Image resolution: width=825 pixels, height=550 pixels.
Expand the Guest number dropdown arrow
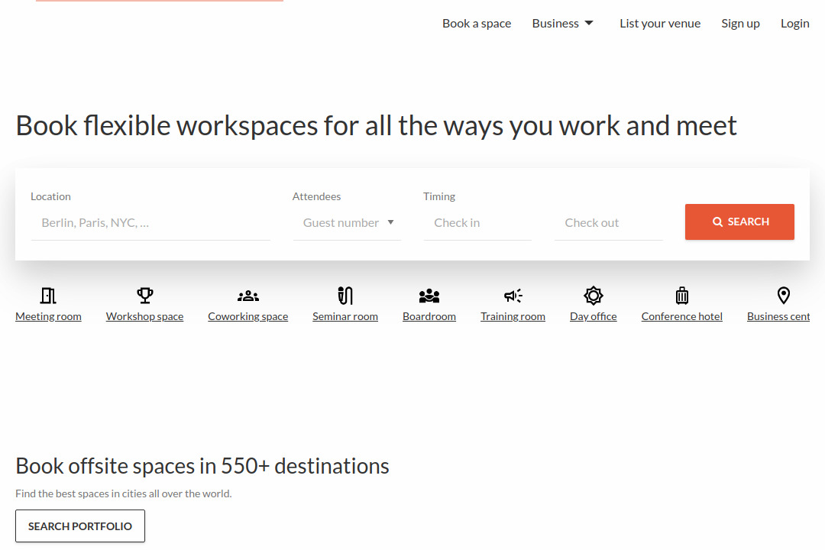click(391, 222)
